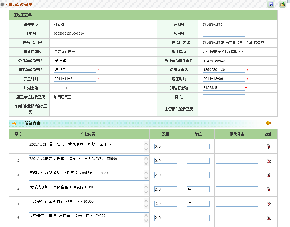This screenshot has height=227, width=290.
Task: Click the 数量 column header
Action: (x=166, y=134)
